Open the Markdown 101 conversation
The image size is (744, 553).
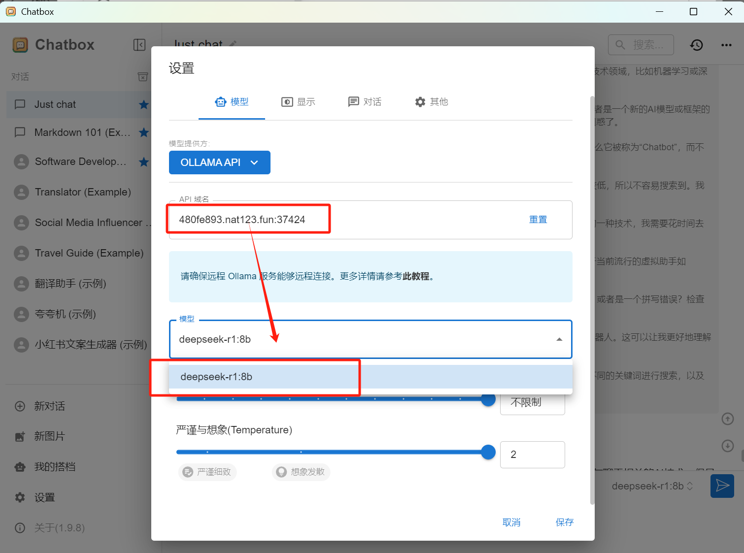tap(79, 132)
